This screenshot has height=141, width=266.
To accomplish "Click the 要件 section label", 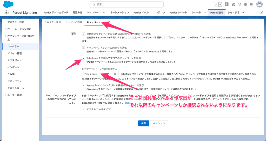I will click(x=74, y=34).
